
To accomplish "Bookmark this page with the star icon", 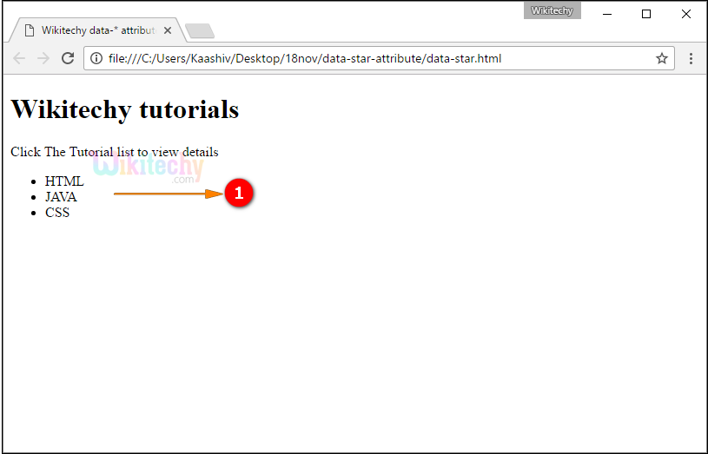I will point(661,58).
